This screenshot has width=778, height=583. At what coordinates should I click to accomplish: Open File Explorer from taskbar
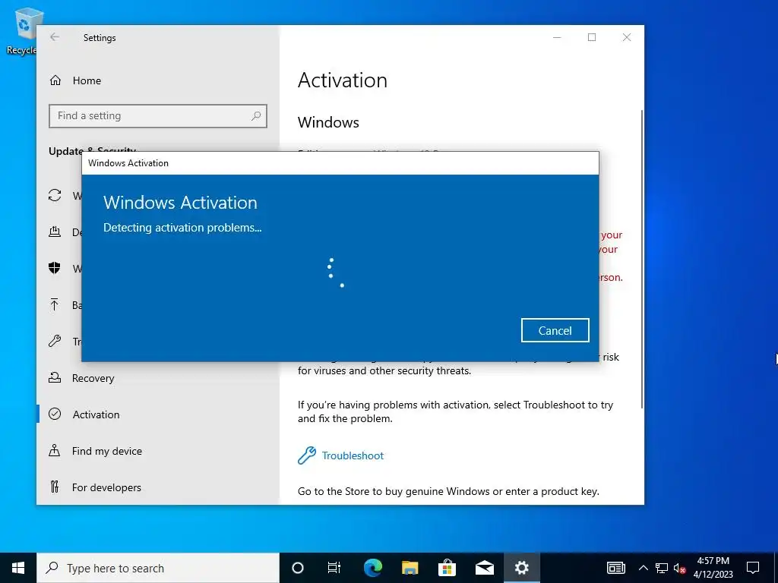click(x=410, y=568)
